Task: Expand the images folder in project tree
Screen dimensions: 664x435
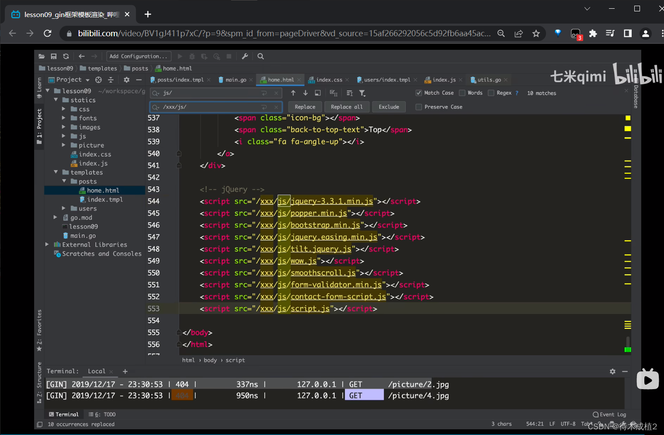Action: (x=64, y=127)
